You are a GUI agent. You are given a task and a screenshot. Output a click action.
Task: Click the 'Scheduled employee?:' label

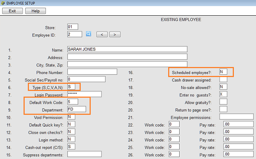(192, 73)
